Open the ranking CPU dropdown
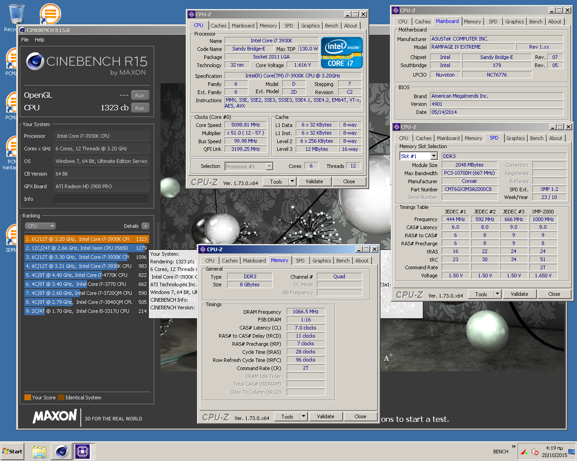 [40, 226]
